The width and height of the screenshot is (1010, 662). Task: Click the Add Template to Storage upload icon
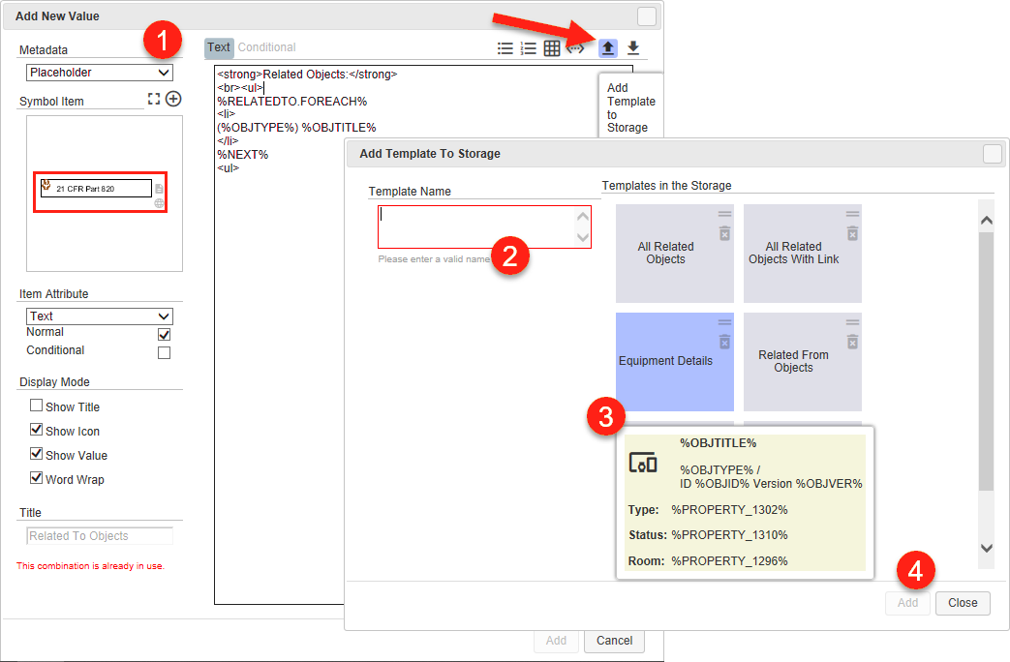[608, 47]
